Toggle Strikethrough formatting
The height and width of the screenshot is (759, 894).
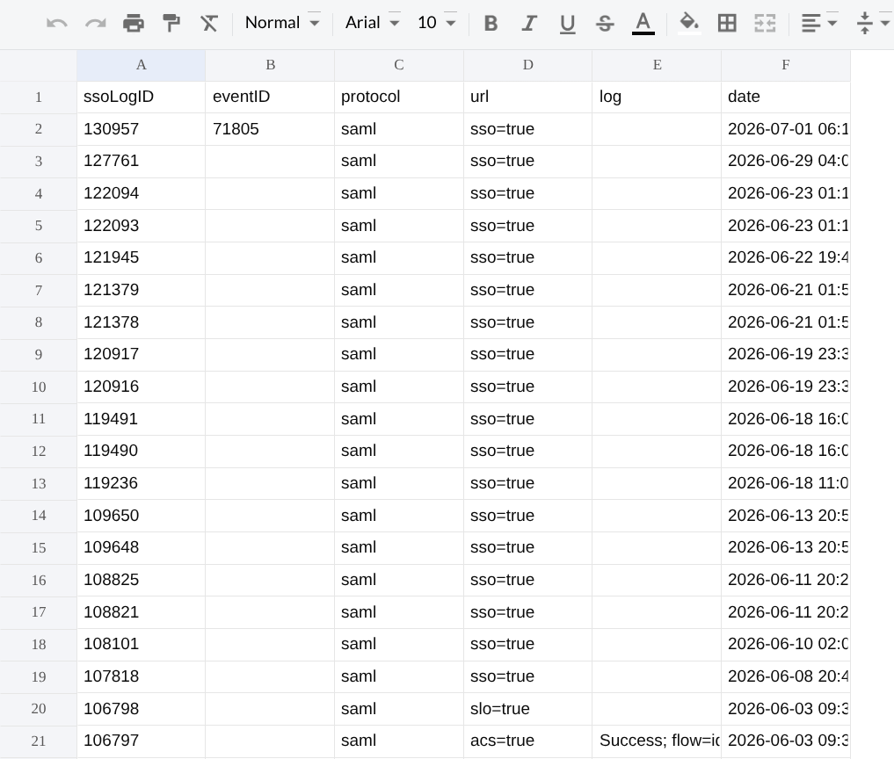click(605, 24)
